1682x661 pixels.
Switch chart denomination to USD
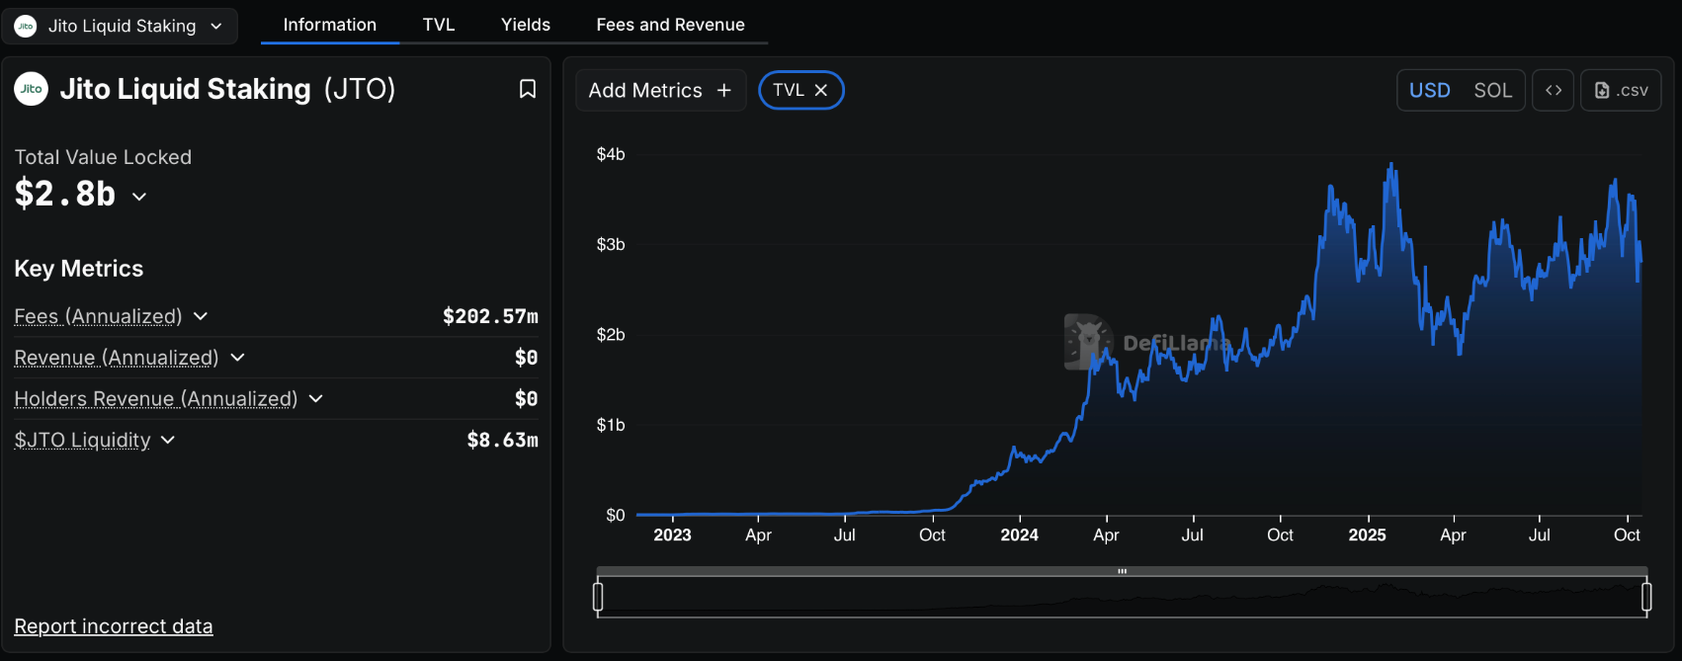pos(1429,90)
